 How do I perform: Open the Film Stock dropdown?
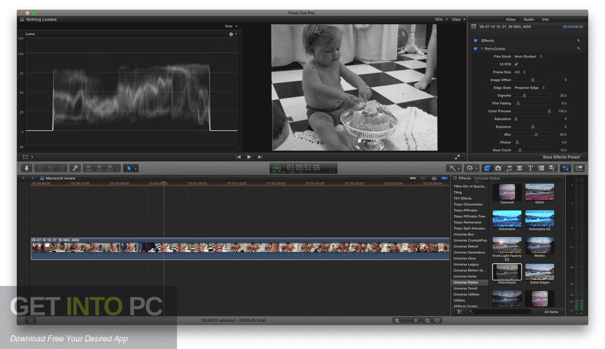pos(528,56)
